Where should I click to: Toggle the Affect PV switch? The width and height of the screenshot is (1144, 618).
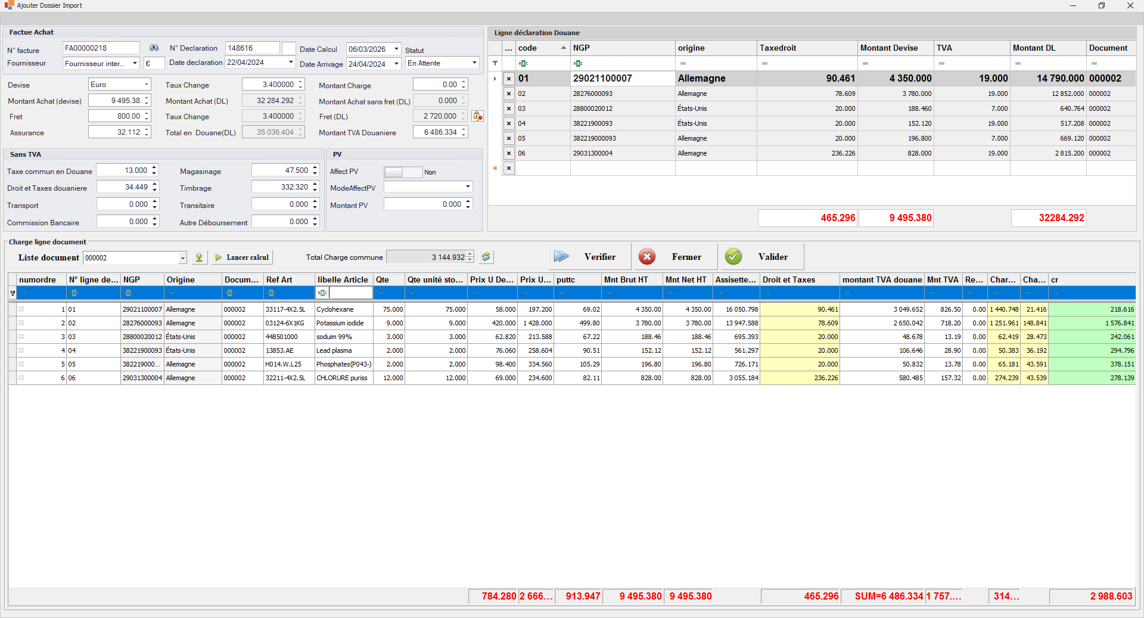[403, 172]
